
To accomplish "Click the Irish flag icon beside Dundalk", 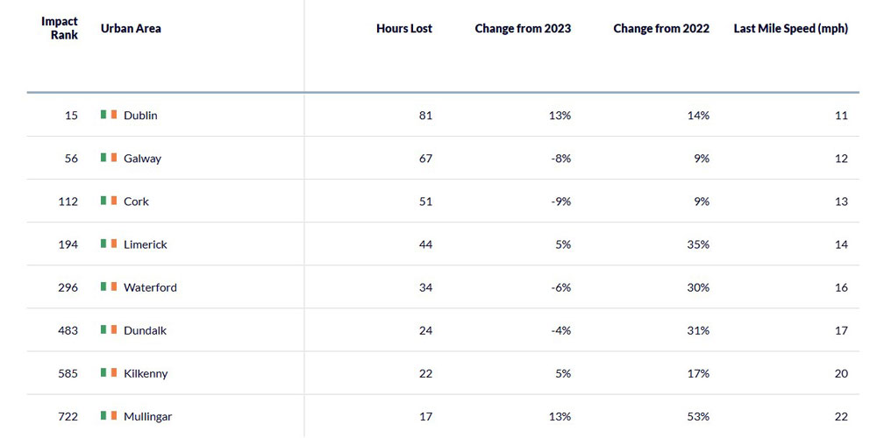I will coord(109,329).
